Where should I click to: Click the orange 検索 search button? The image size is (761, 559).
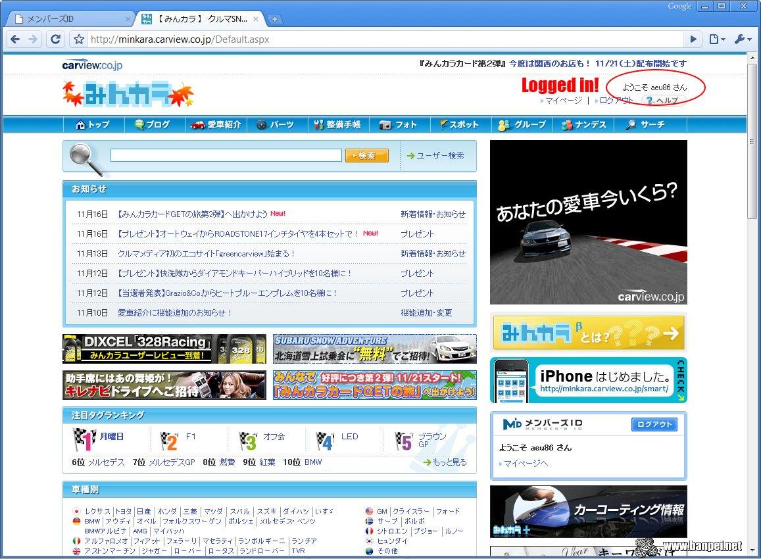[x=367, y=155]
